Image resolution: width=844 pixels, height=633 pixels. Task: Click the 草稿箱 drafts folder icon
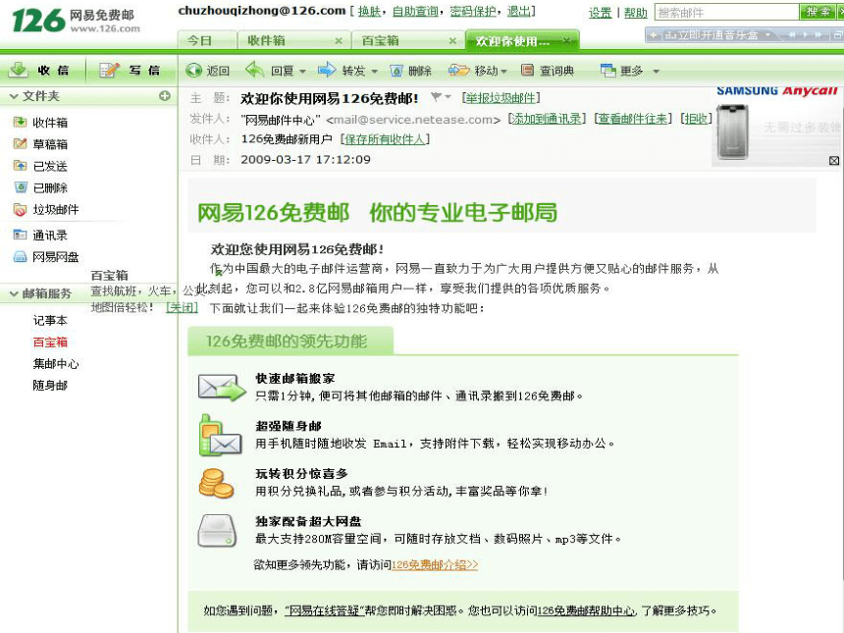[20, 143]
